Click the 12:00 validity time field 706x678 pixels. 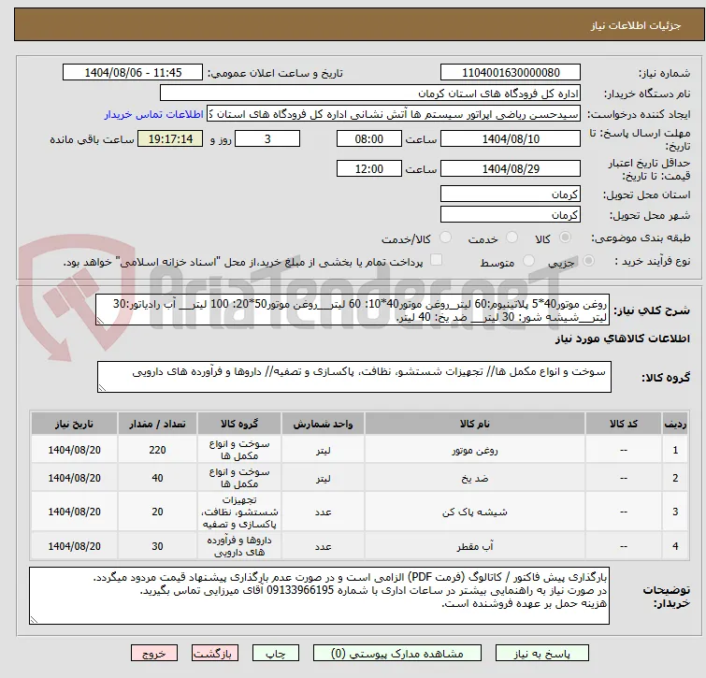(x=368, y=169)
